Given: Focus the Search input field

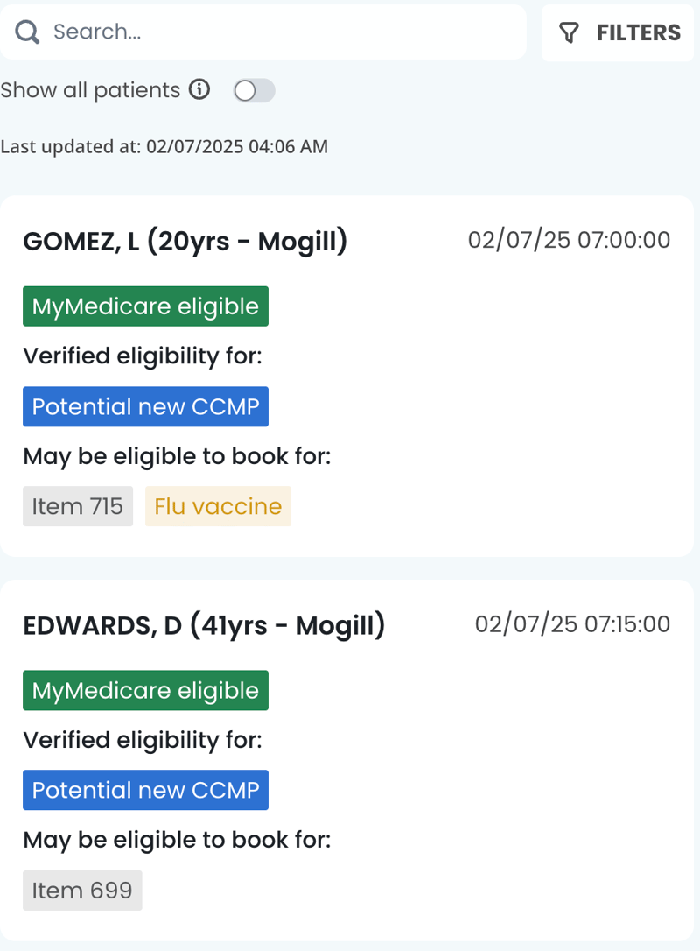Looking at the screenshot, I should (x=280, y=32).
